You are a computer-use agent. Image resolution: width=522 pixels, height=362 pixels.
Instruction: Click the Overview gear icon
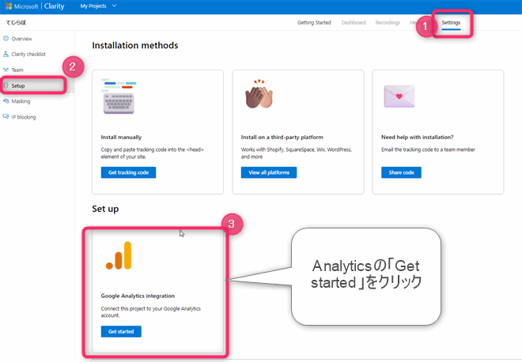pyautogui.click(x=6, y=38)
